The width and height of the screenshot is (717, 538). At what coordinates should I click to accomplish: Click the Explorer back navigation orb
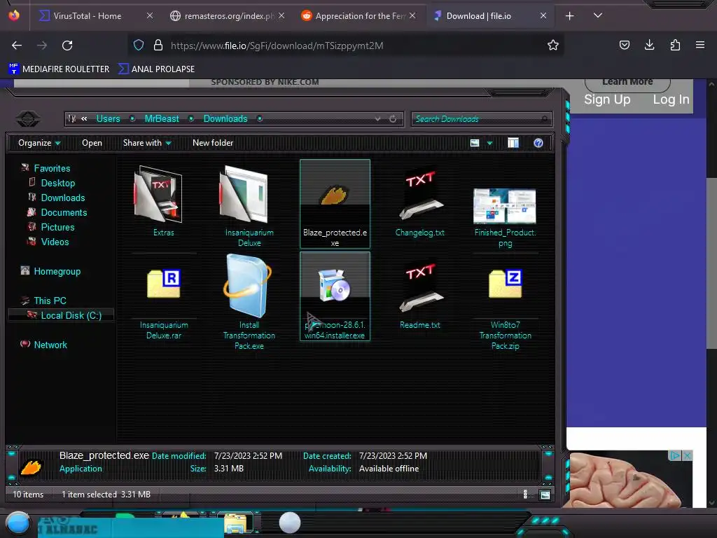click(x=28, y=118)
